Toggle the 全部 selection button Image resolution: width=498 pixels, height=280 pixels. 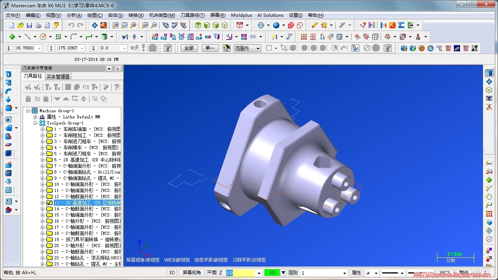pos(189,48)
